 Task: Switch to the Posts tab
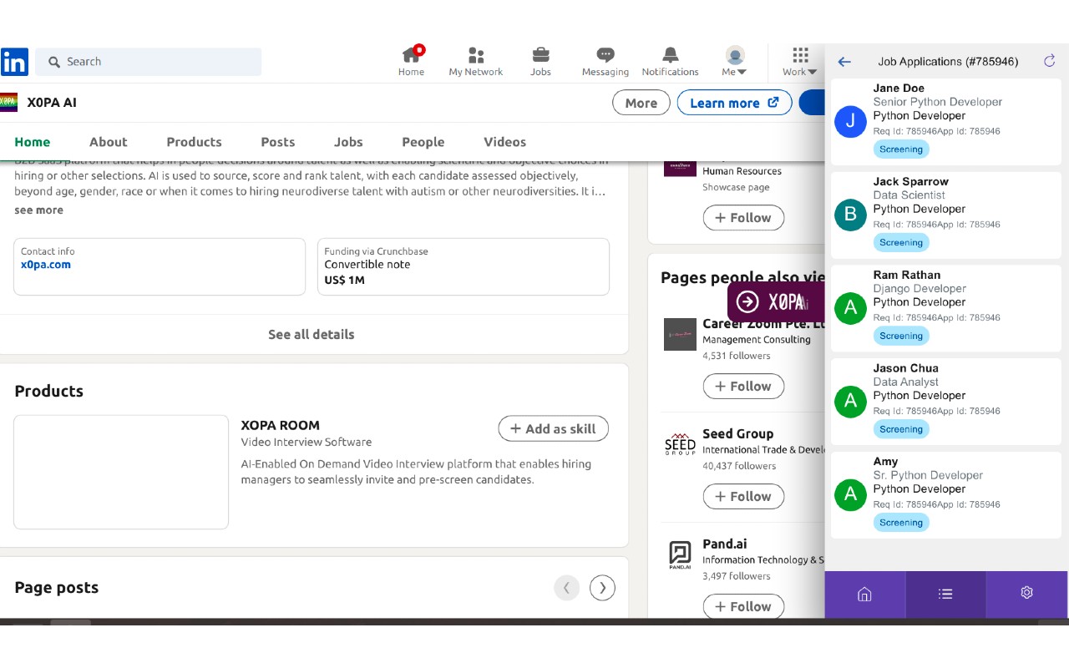pos(278,142)
